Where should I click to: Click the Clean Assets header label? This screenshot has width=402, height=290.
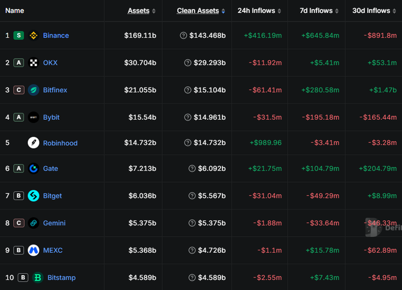point(198,11)
